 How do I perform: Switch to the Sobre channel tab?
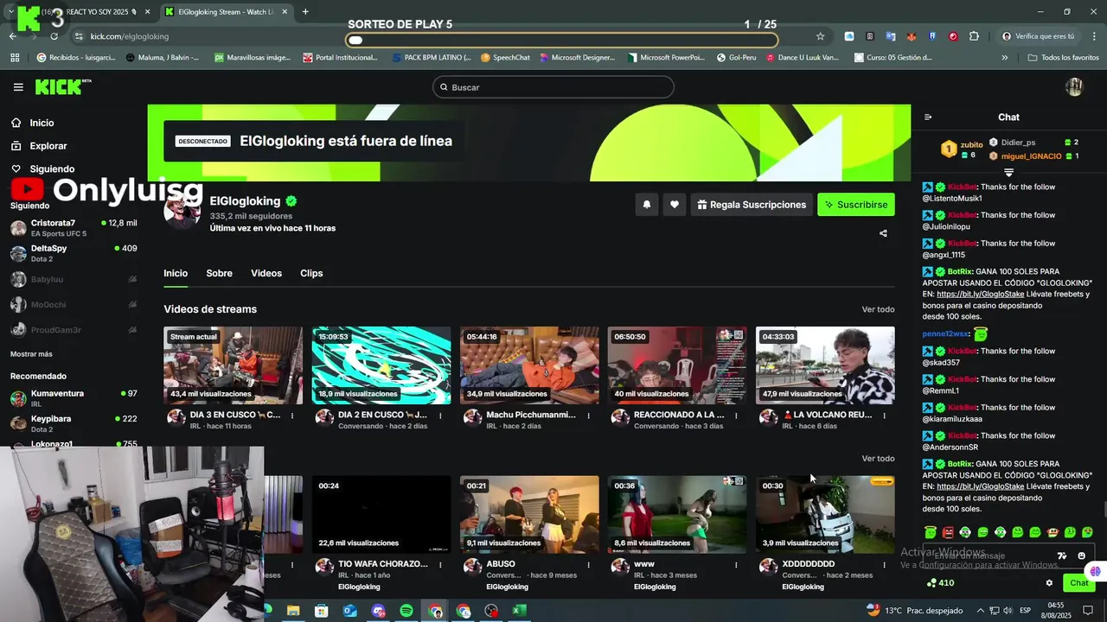click(x=219, y=273)
